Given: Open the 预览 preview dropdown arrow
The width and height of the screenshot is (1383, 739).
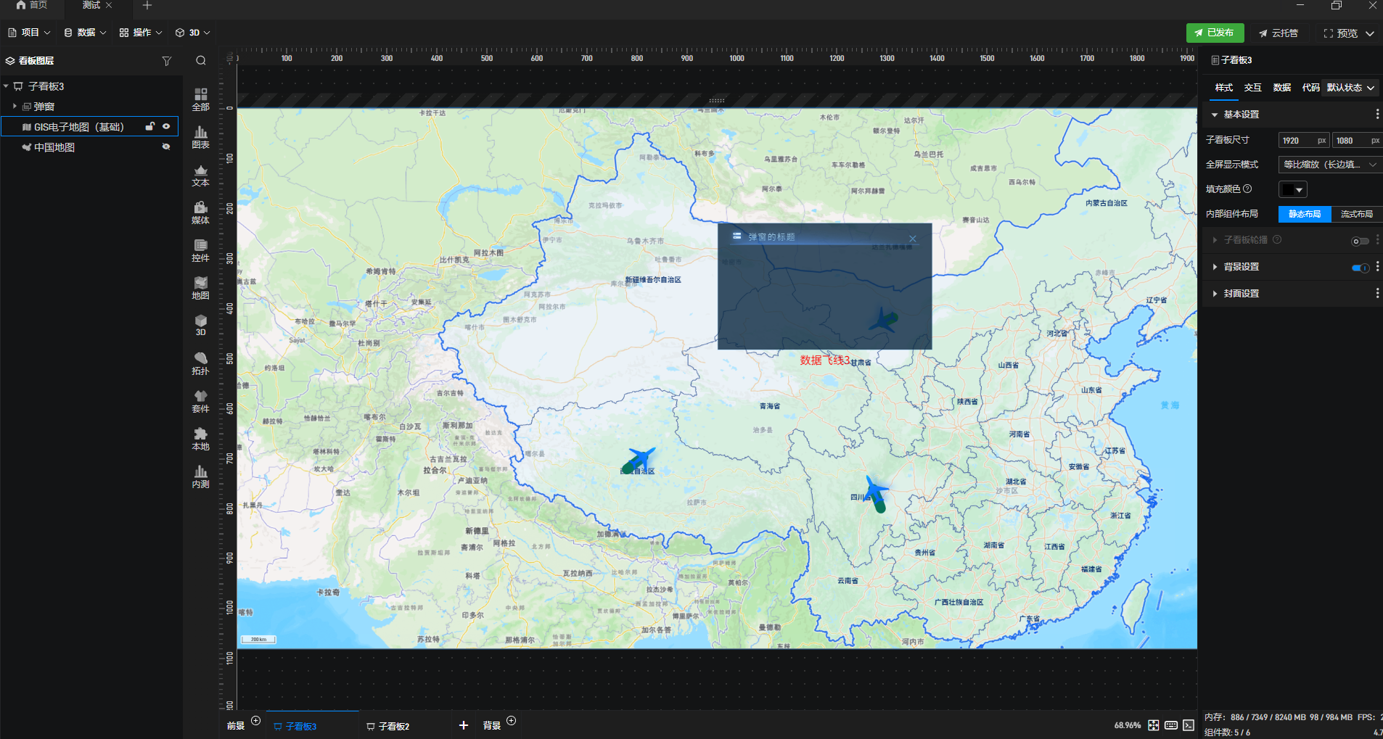Looking at the screenshot, I should click(1370, 33).
